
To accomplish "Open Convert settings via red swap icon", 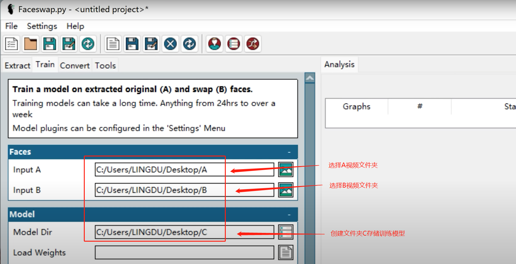I will tap(253, 44).
